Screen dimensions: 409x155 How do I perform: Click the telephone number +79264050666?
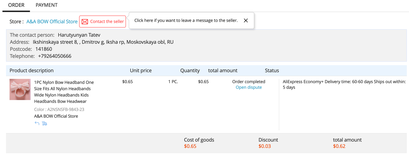(x=55, y=56)
